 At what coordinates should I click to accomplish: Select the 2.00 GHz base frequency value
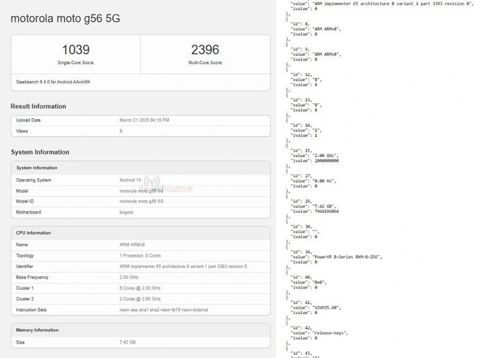(129, 277)
